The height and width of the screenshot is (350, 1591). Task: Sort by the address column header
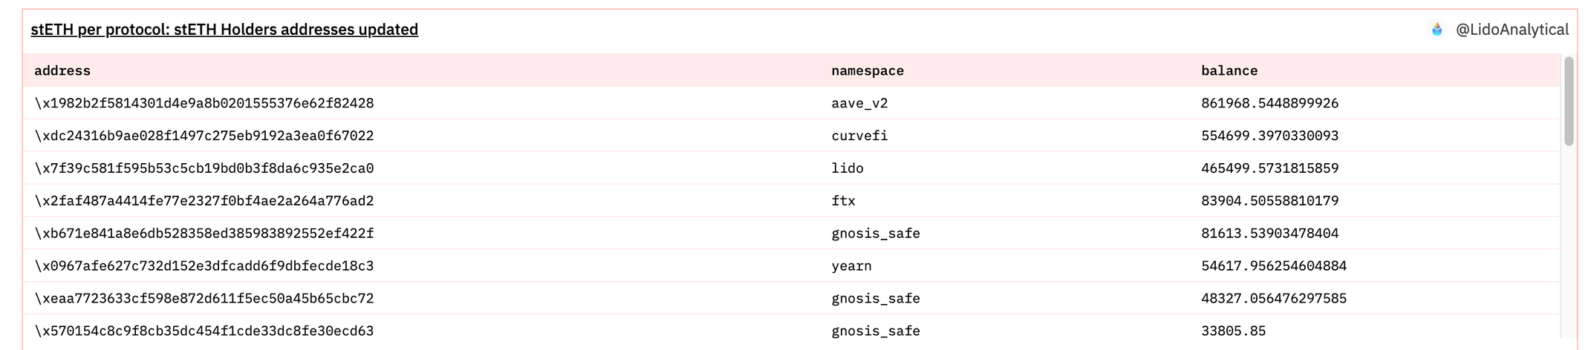pyautogui.click(x=62, y=70)
